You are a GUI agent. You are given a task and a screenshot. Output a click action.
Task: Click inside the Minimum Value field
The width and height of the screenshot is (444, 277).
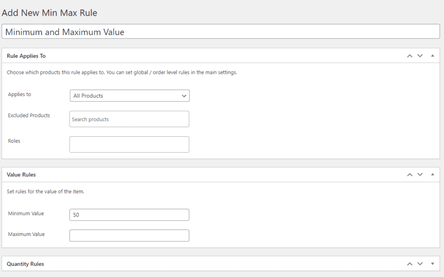pos(129,215)
